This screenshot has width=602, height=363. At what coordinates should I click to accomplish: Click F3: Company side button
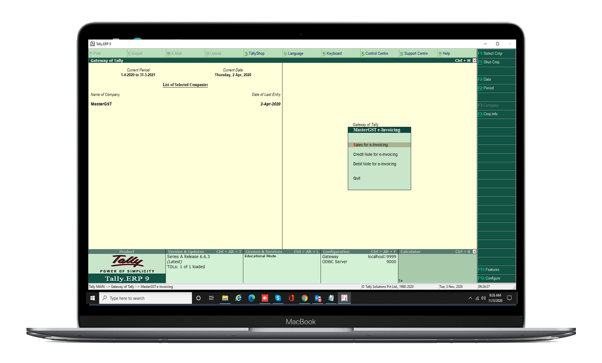tap(496, 105)
